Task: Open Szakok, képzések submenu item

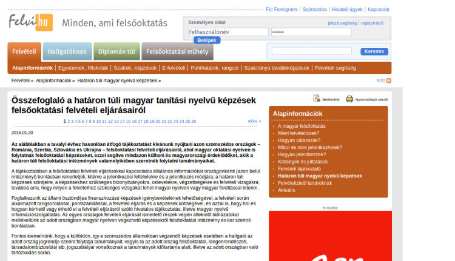Action: pos(135,68)
